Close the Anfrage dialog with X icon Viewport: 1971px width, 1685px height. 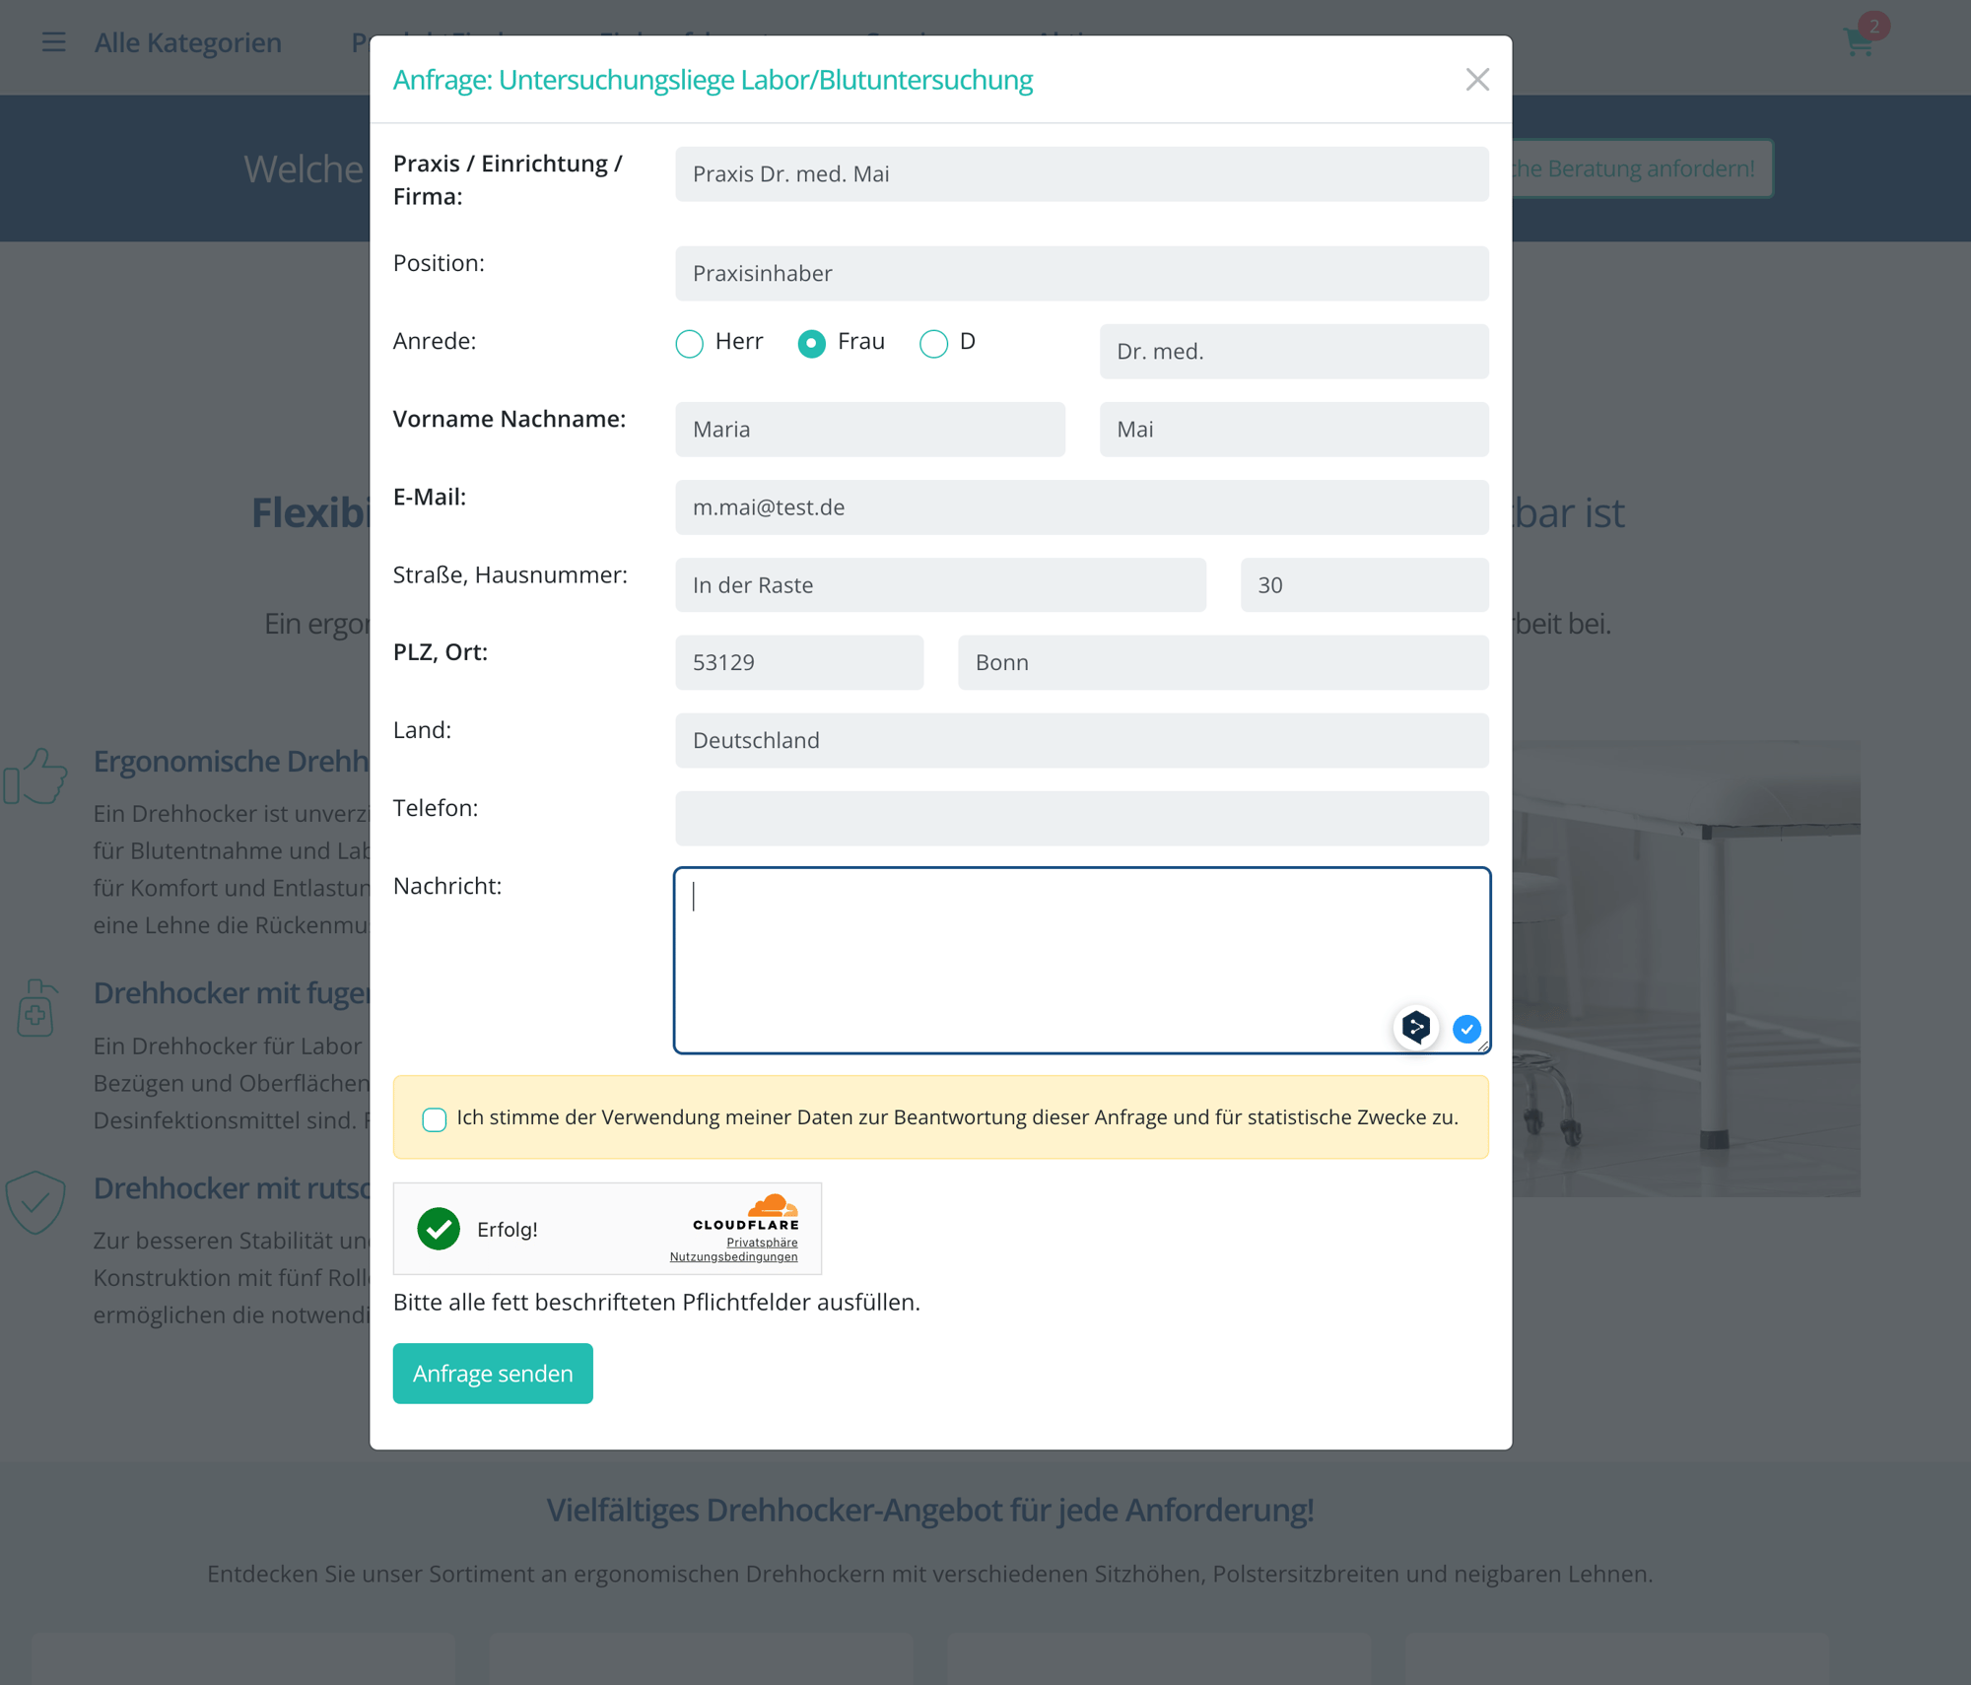coord(1476,79)
